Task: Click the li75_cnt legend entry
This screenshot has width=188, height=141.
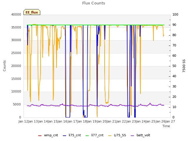Action: tap(72, 135)
